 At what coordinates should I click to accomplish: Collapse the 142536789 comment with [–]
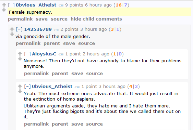click(19, 29)
